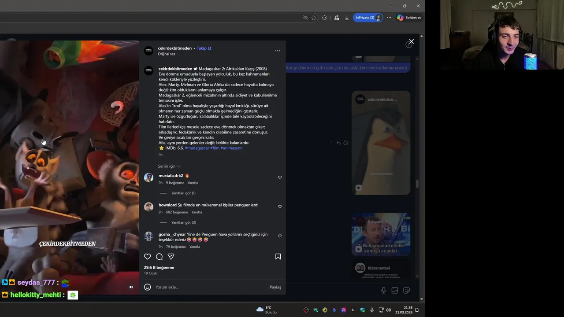Close the Instagram post overlay with X
This screenshot has width=564, height=317.
(x=412, y=41)
